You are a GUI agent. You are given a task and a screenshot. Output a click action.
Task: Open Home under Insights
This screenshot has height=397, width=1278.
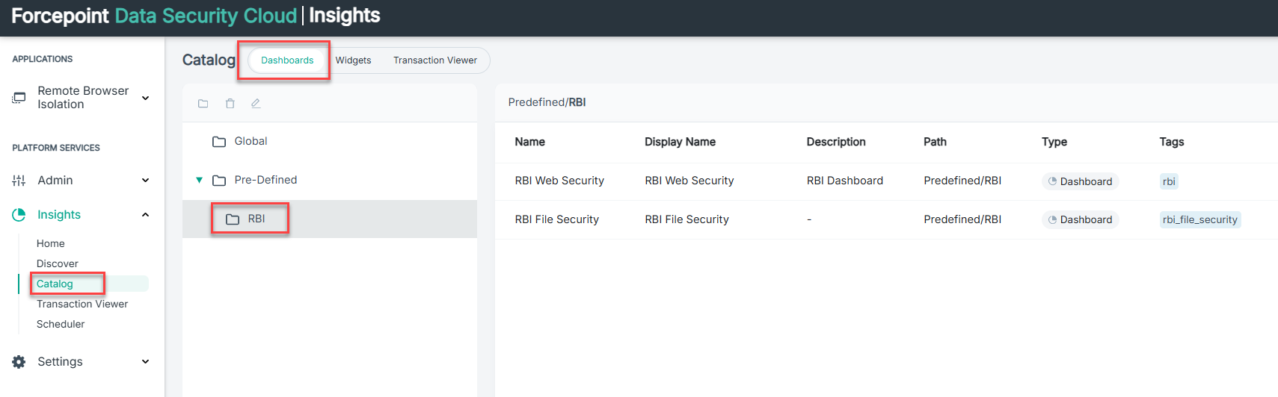(51, 243)
